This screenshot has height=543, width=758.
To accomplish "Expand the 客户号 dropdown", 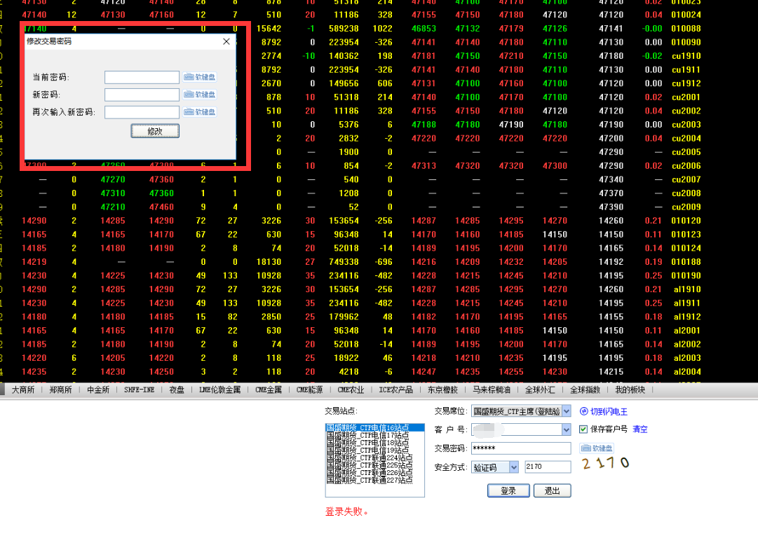I will pos(566,429).
